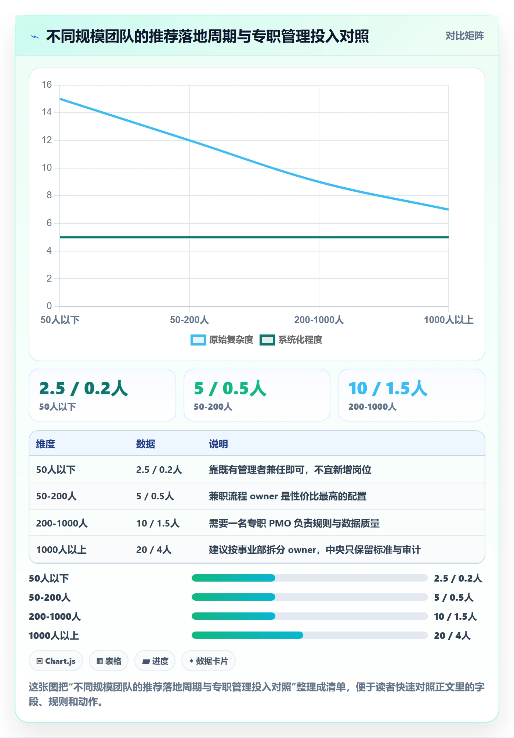
Task: Click the y-axis value 16
Action: tap(47, 85)
